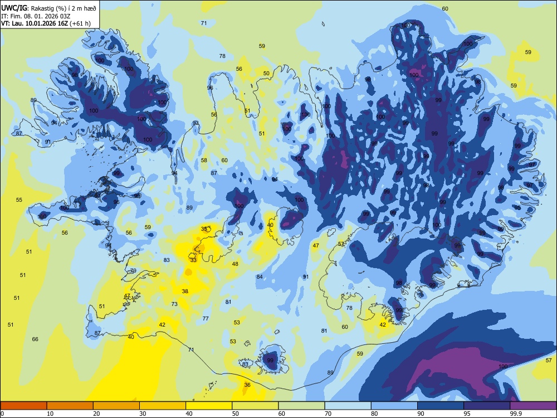This screenshot has height=418, width=557.
Task: Click the '99.9' legend tick label
Action: pos(515,414)
